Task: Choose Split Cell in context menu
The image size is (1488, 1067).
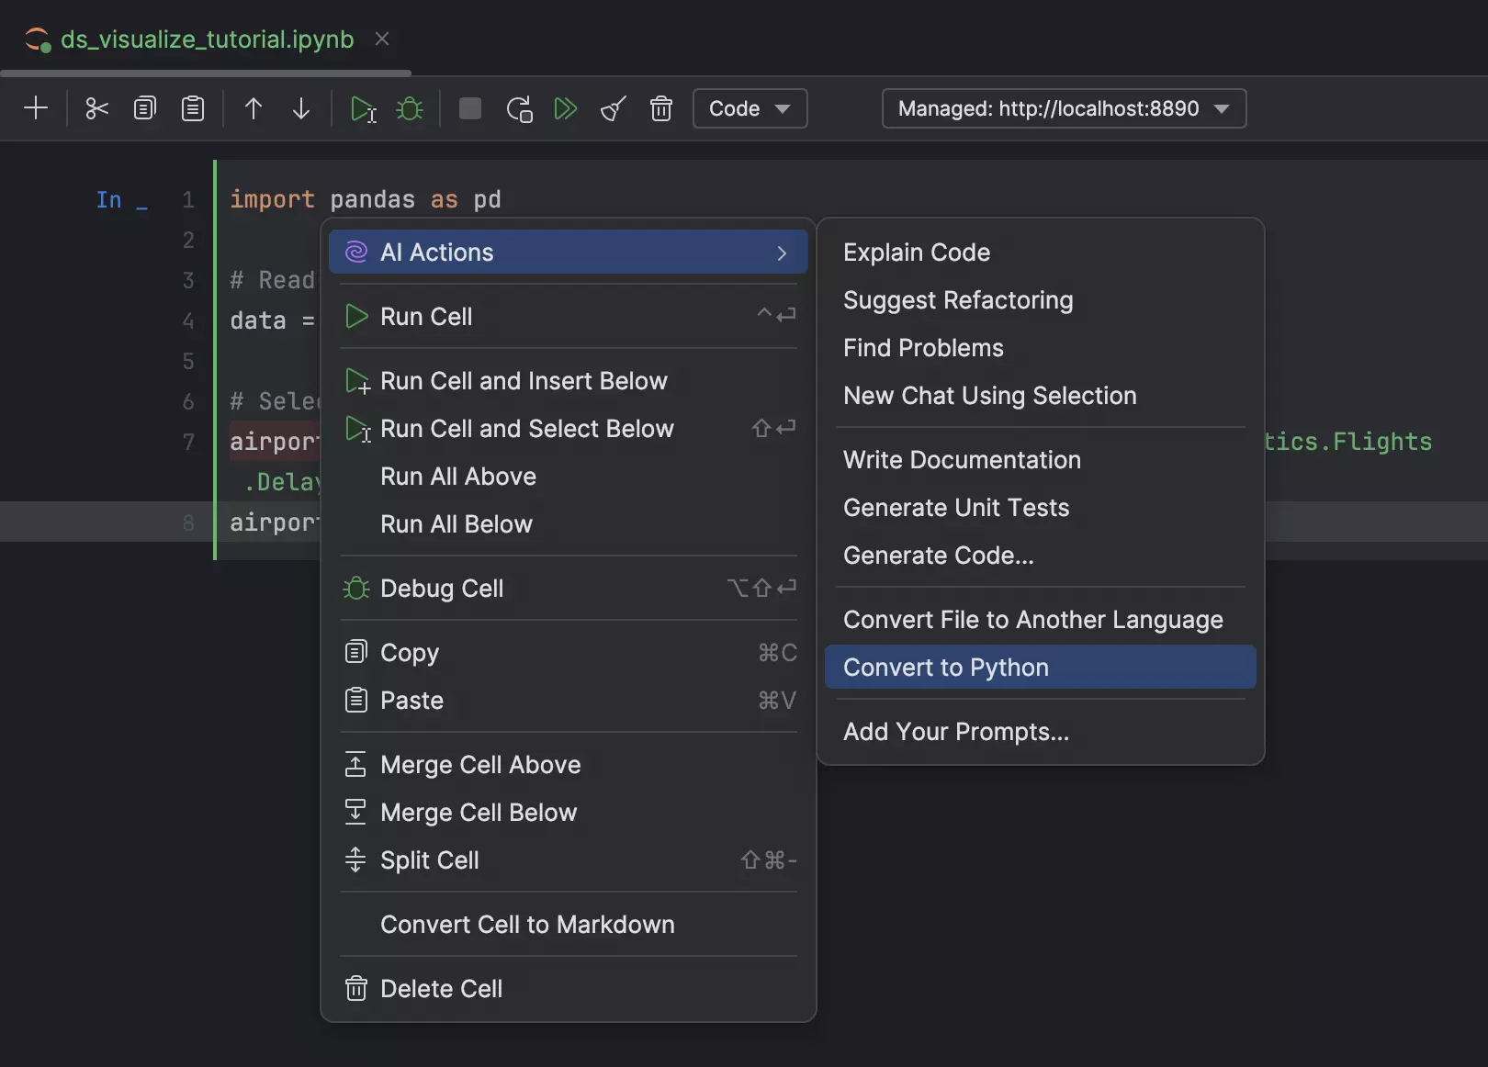Action: pyautogui.click(x=430, y=860)
